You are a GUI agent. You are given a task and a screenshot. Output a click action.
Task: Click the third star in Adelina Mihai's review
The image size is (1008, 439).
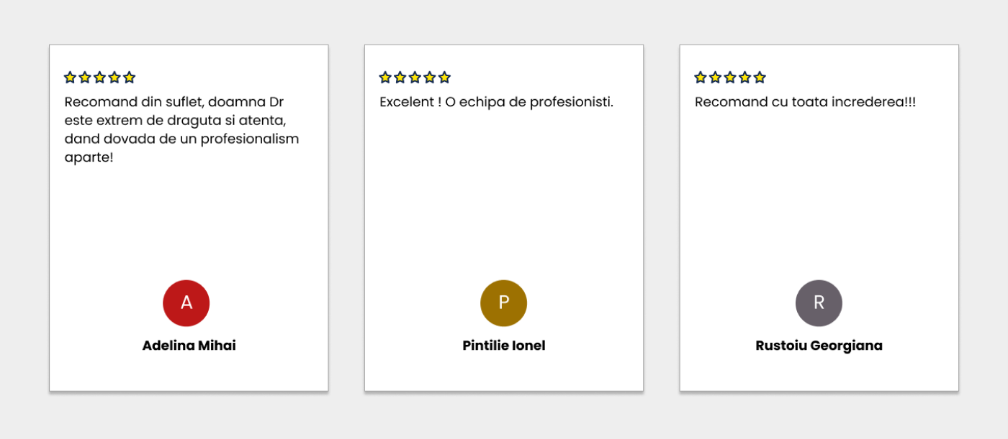[99, 78]
